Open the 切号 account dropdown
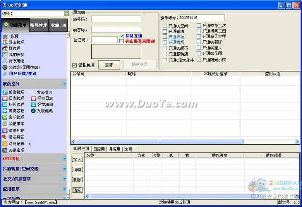302x207 pixels. pos(67,14)
